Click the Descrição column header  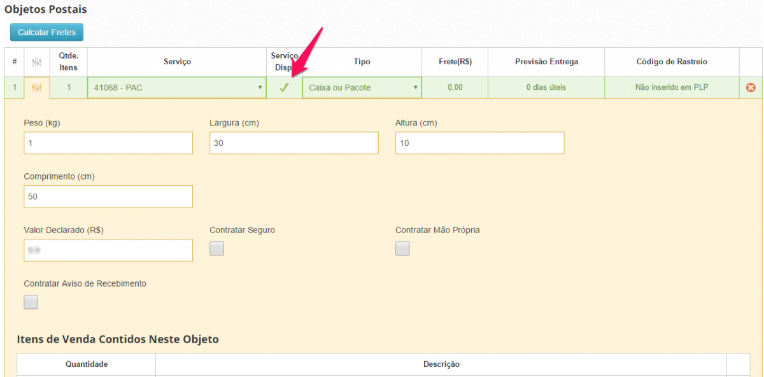pos(441,364)
